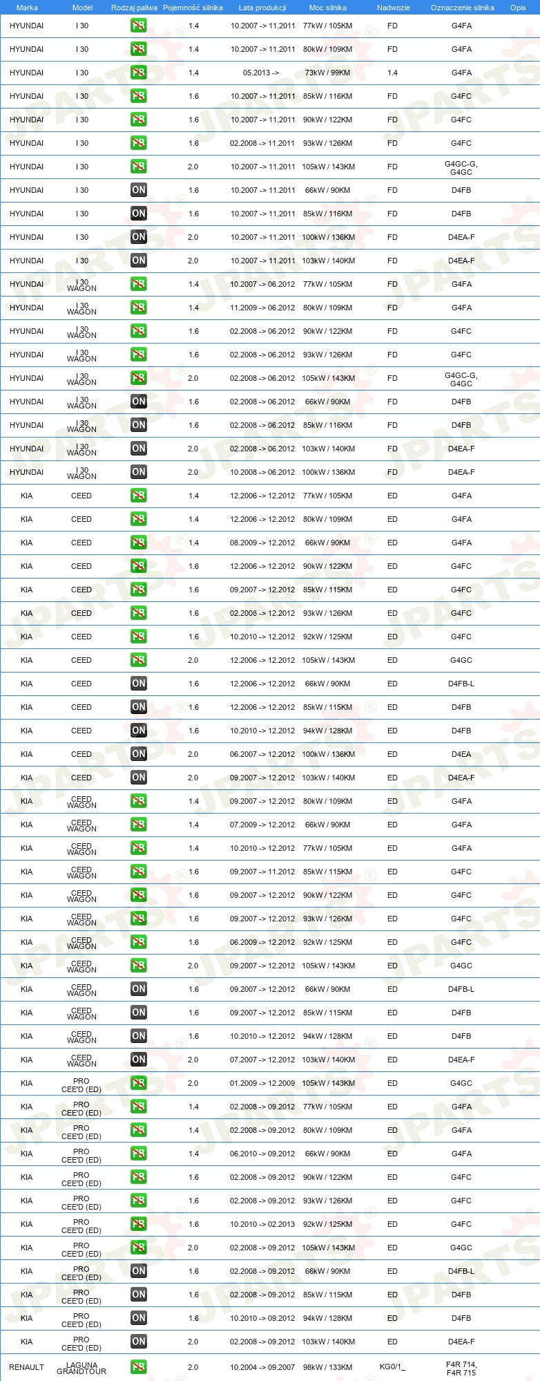Click the Marka column header
Image resolution: width=540 pixels, height=1381 pixels.
click(x=27, y=8)
